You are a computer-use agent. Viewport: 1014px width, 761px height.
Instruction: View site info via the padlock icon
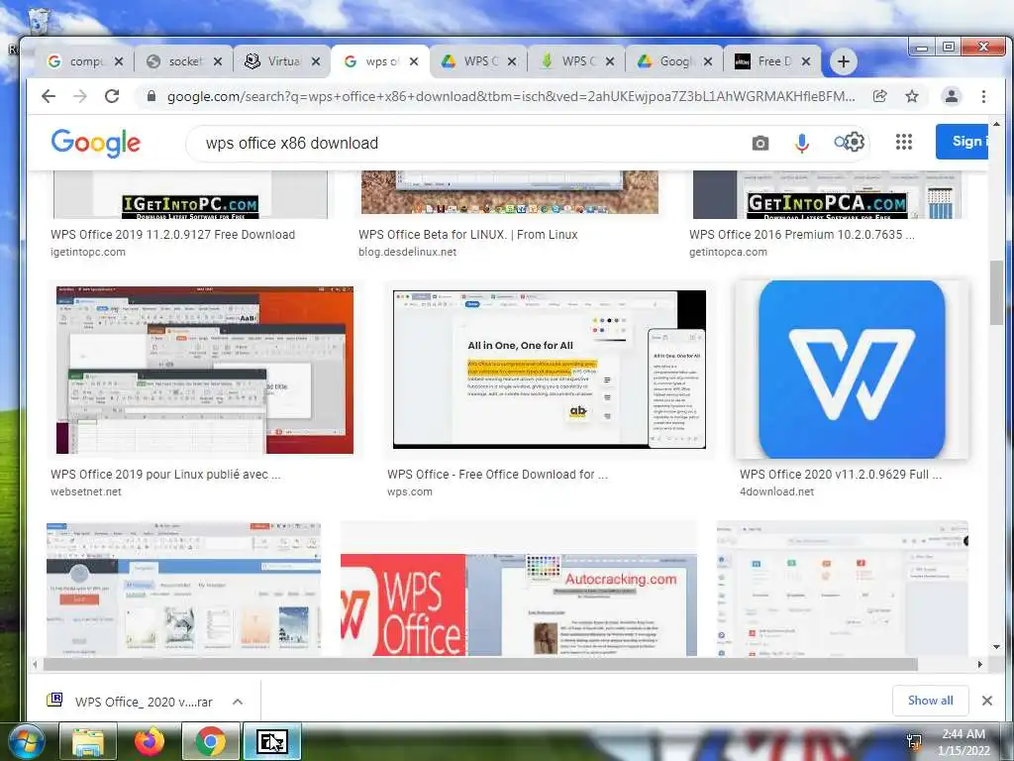[x=152, y=96]
